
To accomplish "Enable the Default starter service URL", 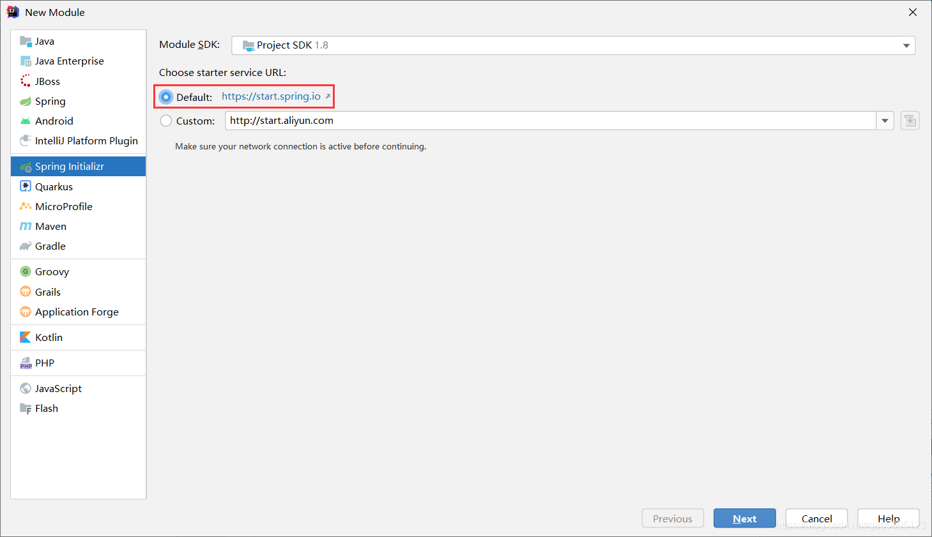I will click(166, 96).
